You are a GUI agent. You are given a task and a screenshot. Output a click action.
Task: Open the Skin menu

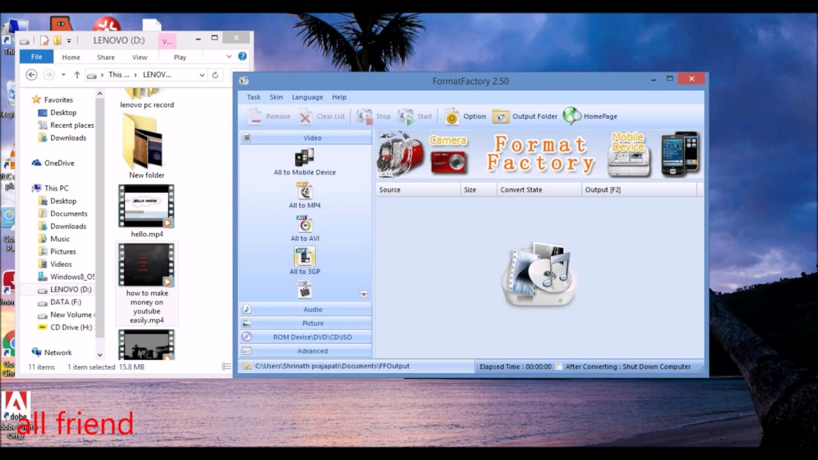click(x=276, y=97)
